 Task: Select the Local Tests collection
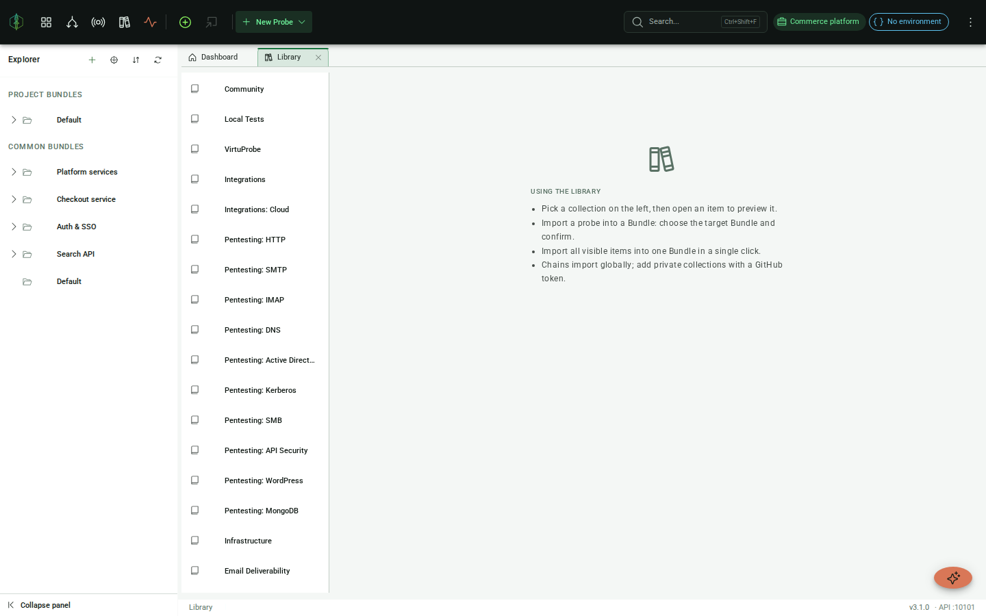255,119
